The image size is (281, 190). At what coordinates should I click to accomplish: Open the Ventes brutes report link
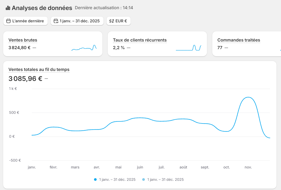(x=23, y=40)
